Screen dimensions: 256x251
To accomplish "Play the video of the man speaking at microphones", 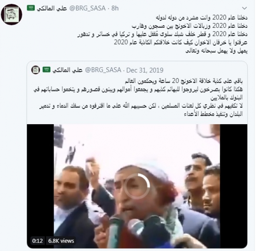I will point(137,186).
